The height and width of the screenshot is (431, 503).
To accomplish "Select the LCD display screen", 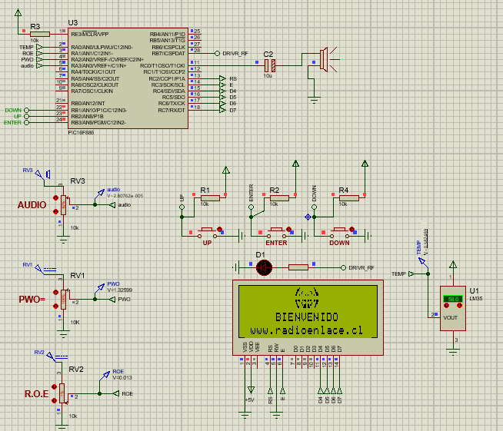I will (308, 311).
